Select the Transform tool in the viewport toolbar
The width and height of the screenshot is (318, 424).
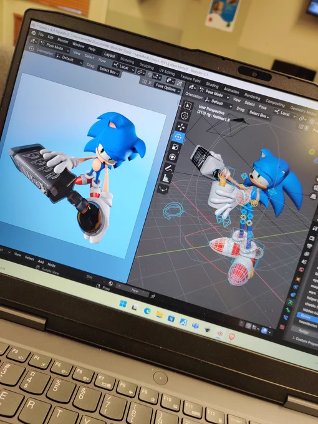pyautogui.click(x=173, y=157)
